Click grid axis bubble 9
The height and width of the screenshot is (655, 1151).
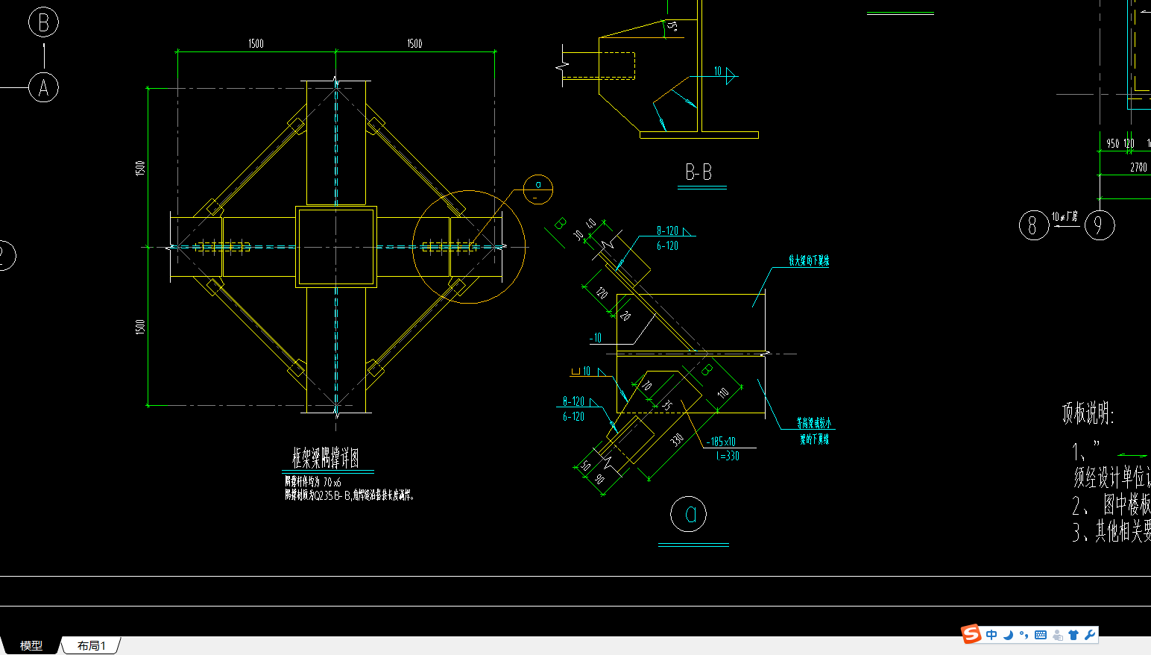[x=1099, y=225]
